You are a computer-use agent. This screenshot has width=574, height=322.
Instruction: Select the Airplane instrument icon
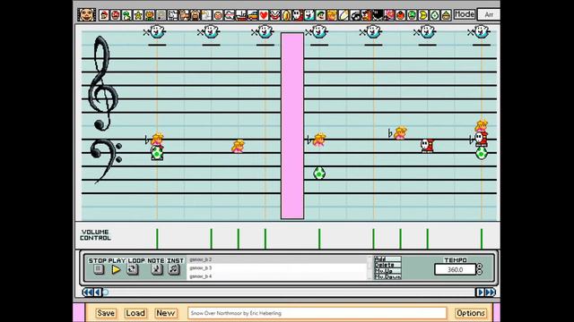point(230,15)
